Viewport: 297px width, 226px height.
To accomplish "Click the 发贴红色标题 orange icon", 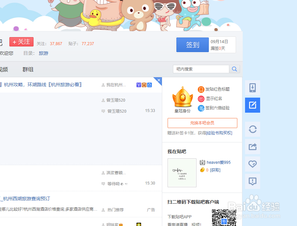I will [x=201, y=89].
